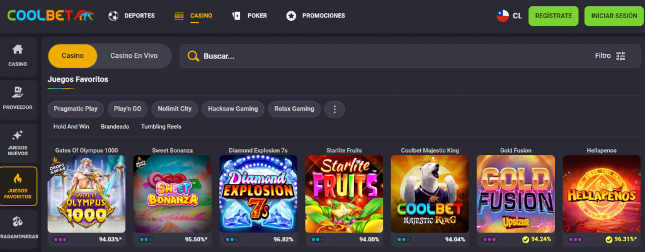
Task: Click the soccer ball Deportes icon
Action: [113, 16]
